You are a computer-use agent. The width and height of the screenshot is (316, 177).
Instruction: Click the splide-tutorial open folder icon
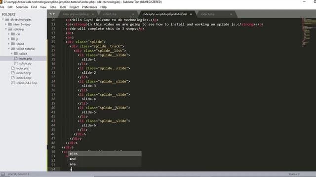(x=13, y=49)
